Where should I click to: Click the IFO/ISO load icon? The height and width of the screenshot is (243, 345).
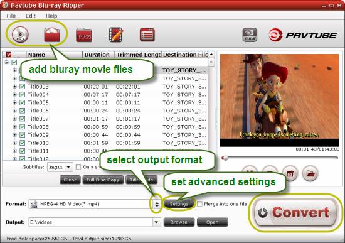pyautogui.click(x=83, y=35)
